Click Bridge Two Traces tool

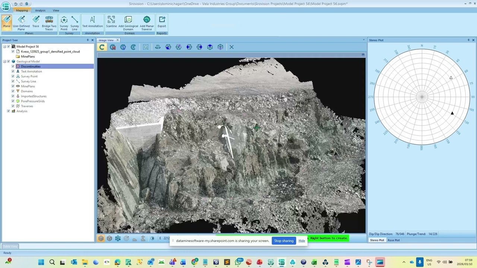coord(49,23)
